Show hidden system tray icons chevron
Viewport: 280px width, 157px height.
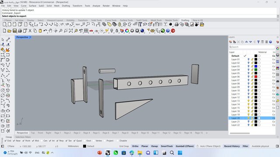[x=52, y=153]
